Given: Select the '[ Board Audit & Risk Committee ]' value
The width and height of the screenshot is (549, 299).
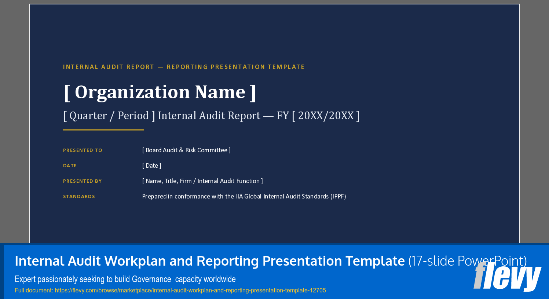Looking at the screenshot, I should tap(186, 150).
